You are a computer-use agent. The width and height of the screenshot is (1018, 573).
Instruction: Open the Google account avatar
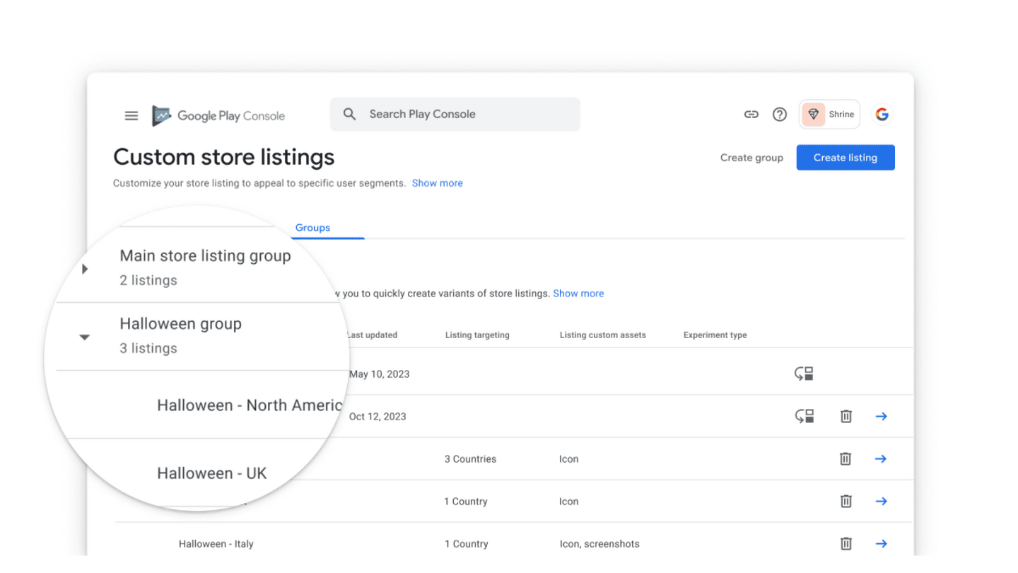pyautogui.click(x=882, y=115)
